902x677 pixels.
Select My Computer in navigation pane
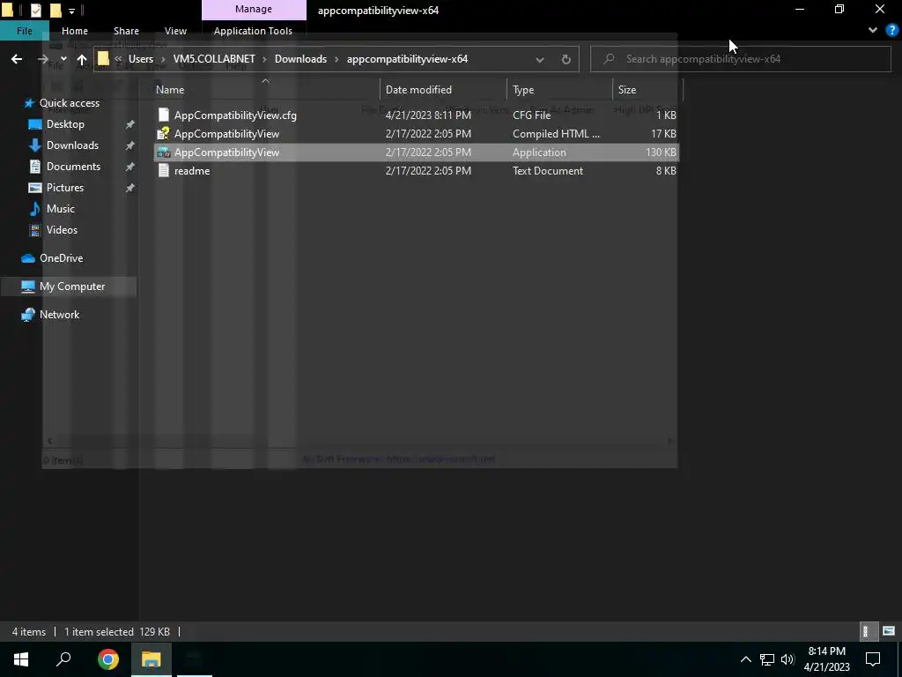pyautogui.click(x=69, y=286)
